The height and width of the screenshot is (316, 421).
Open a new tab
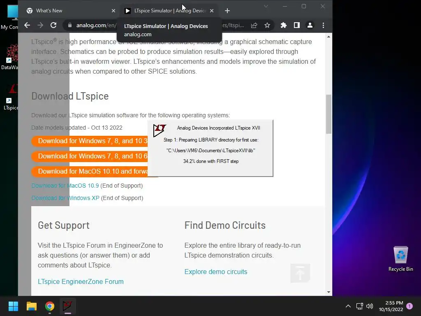pyautogui.click(x=227, y=11)
